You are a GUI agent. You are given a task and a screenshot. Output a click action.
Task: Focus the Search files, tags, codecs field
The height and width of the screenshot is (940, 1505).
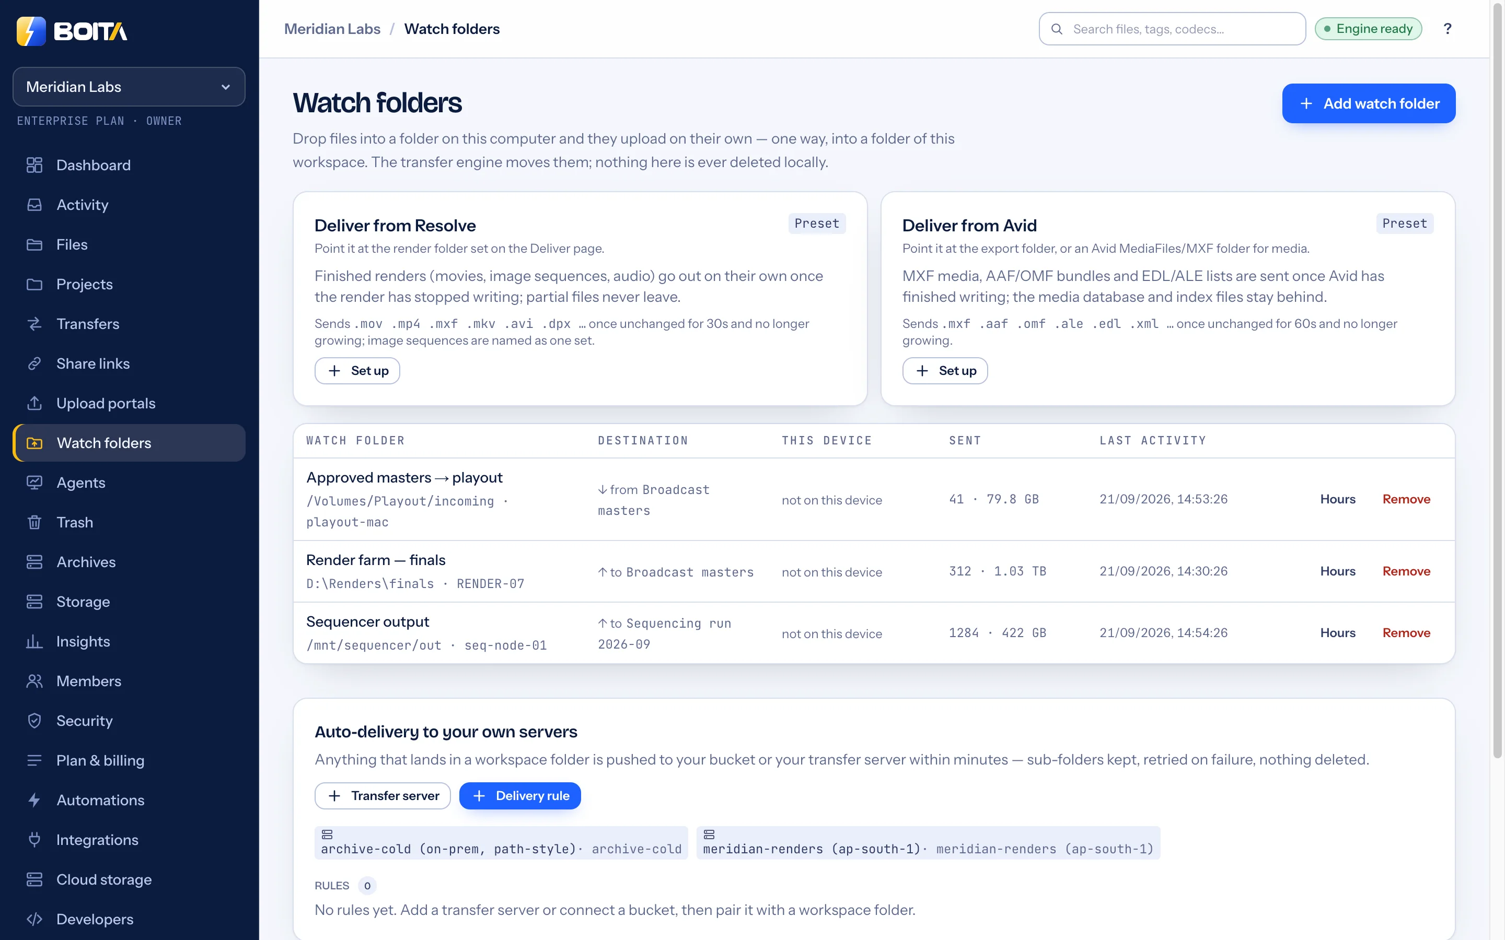pyautogui.click(x=1172, y=29)
